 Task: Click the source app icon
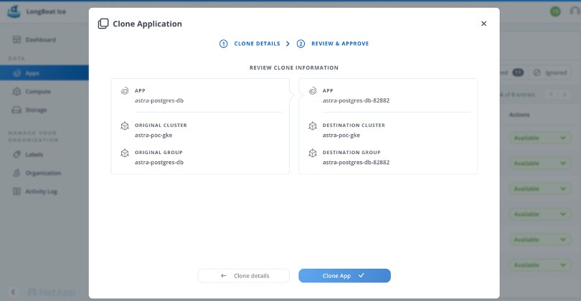124,91
